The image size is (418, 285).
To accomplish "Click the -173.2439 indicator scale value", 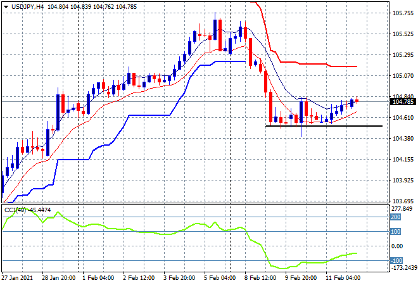I will (403, 267).
